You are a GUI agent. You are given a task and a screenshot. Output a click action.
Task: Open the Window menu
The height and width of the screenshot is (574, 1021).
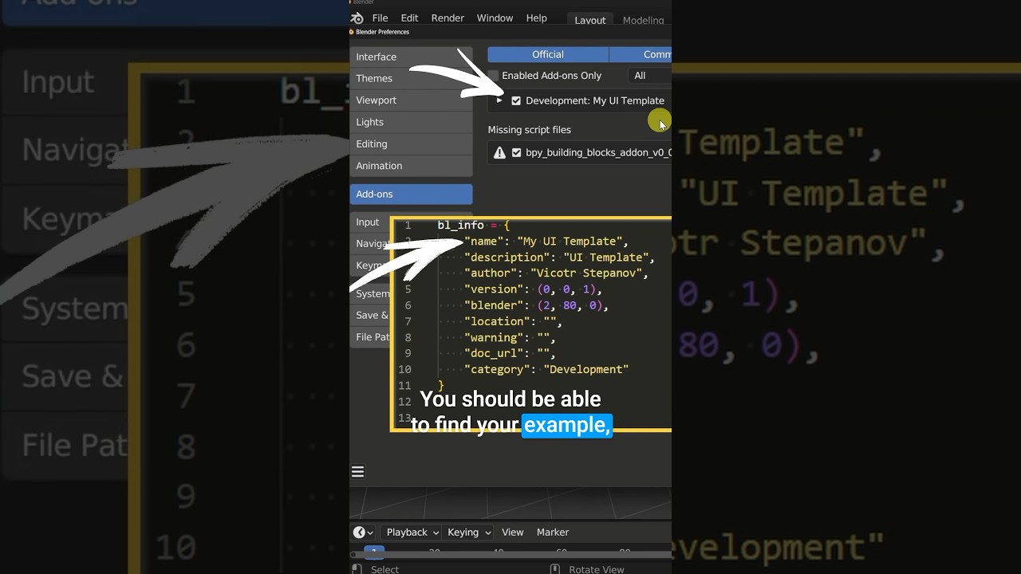click(495, 18)
